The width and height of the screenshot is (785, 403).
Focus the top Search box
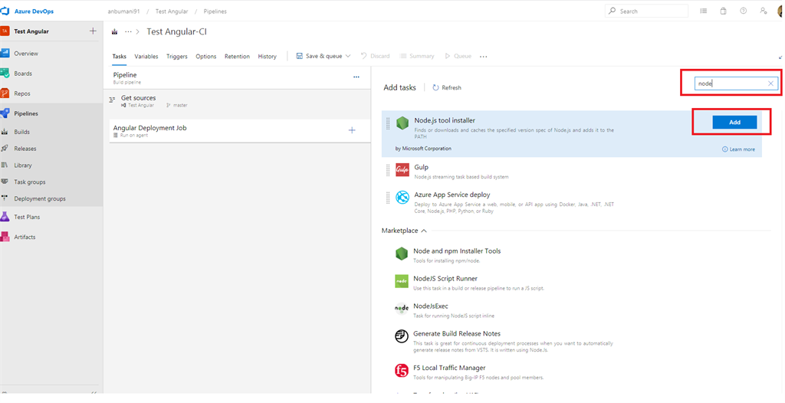tap(646, 11)
